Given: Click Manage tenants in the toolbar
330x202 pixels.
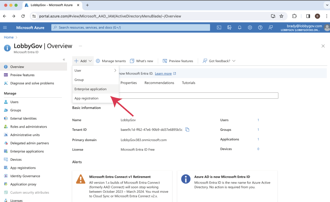Looking at the screenshot, I should pyautogui.click(x=111, y=61).
